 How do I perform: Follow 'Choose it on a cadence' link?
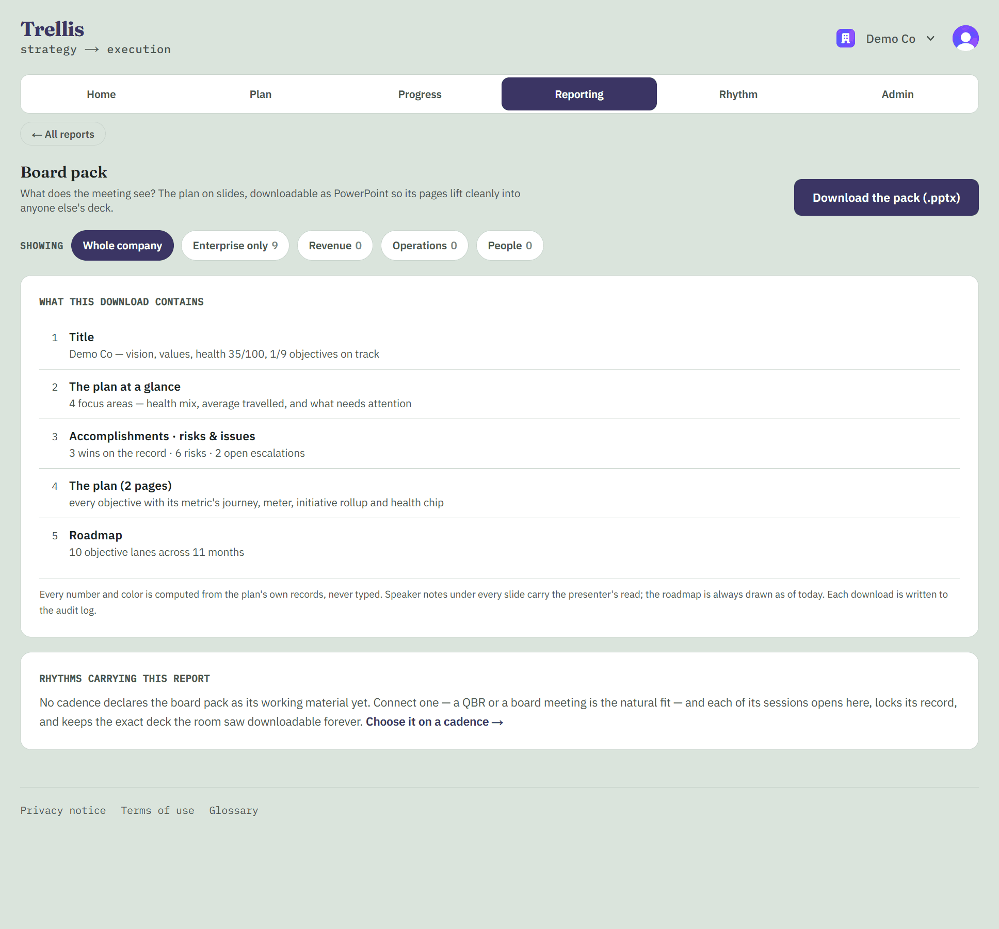tap(434, 722)
